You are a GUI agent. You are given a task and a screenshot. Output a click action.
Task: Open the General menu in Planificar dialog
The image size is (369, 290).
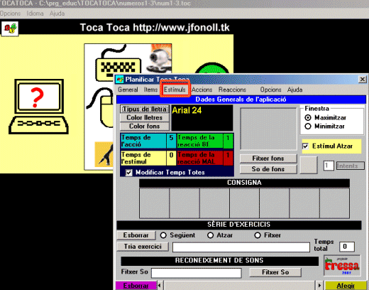point(128,90)
